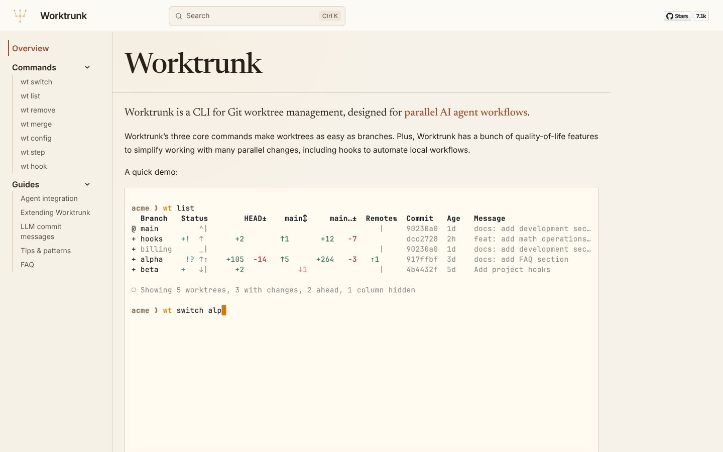
Task: Click the Message column header in terminal
Action: pyautogui.click(x=490, y=218)
